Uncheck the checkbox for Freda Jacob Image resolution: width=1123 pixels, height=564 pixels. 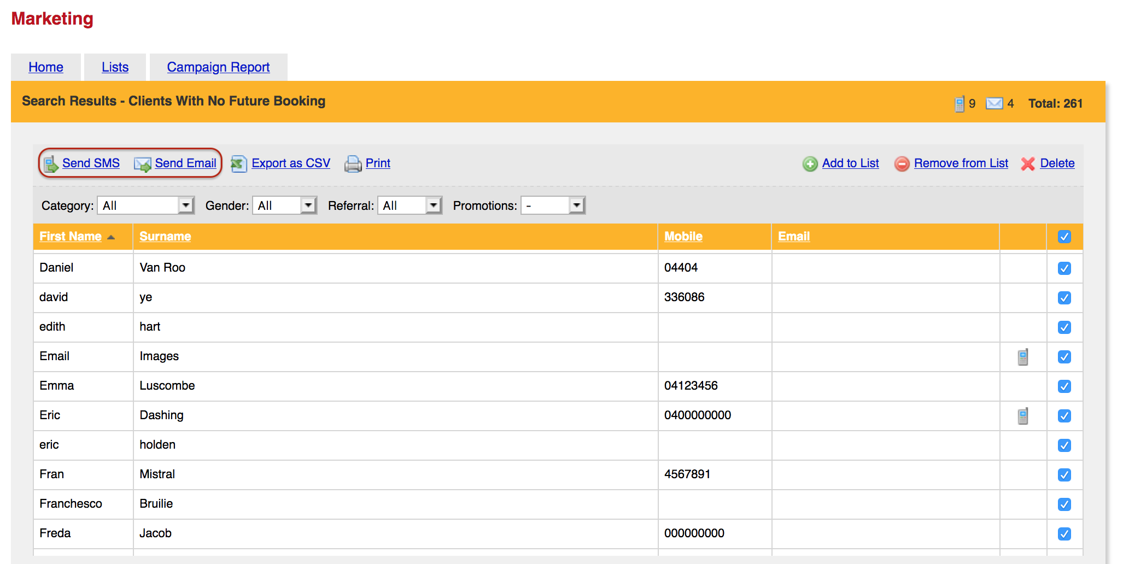1064,534
